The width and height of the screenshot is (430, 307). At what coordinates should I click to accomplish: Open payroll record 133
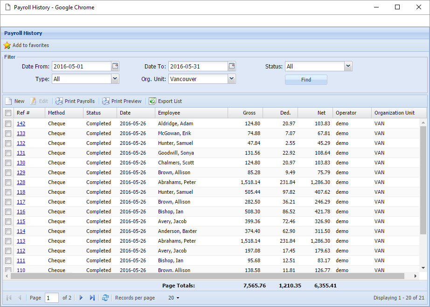21,133
